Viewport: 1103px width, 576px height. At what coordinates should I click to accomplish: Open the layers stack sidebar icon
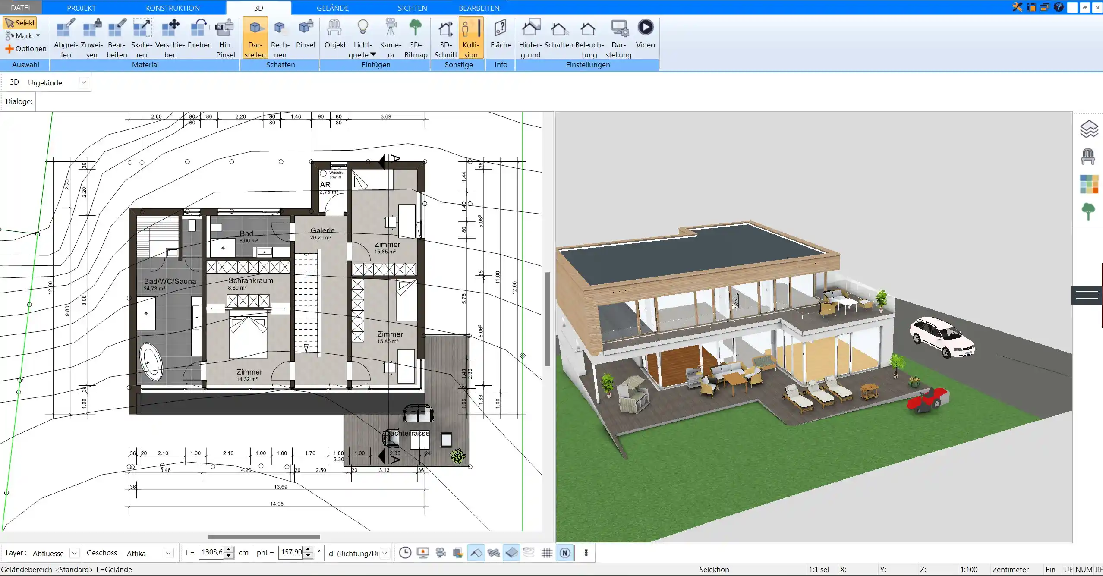(x=1089, y=129)
